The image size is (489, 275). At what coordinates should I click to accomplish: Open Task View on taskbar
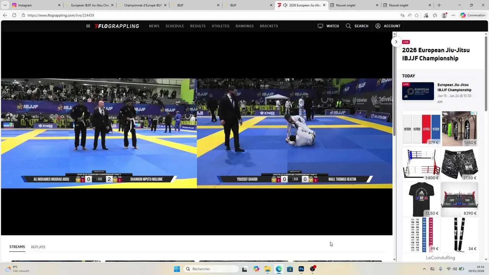244,269
